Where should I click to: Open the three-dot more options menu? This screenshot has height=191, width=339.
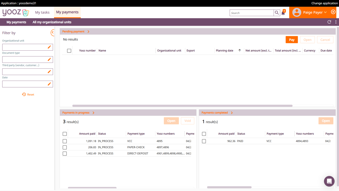(x=336, y=22)
